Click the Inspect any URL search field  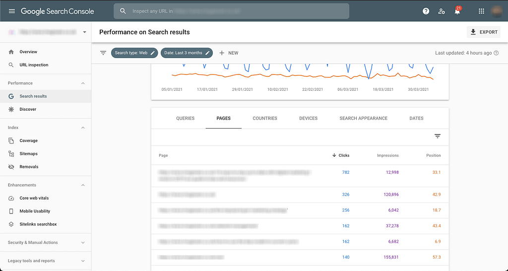(x=231, y=11)
